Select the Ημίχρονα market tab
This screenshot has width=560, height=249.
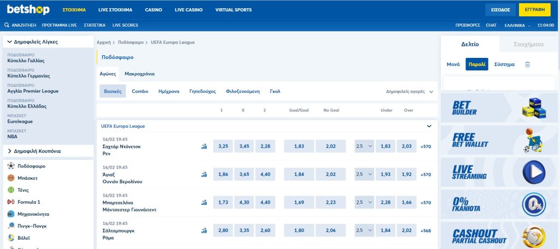point(169,91)
